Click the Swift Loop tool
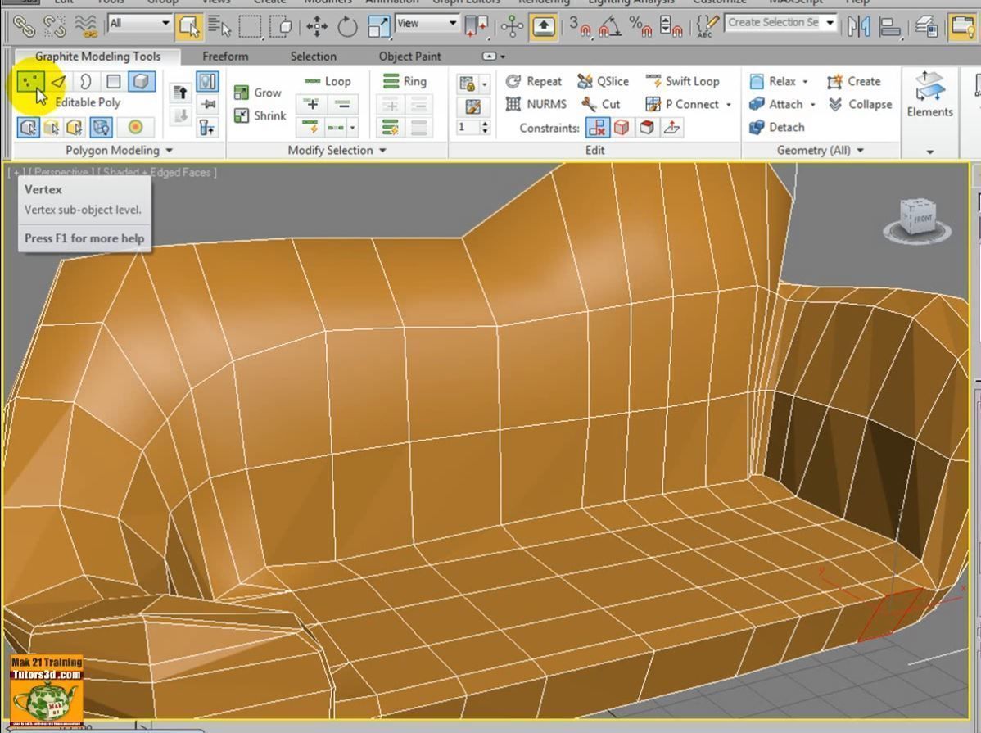981x733 pixels. pos(682,81)
